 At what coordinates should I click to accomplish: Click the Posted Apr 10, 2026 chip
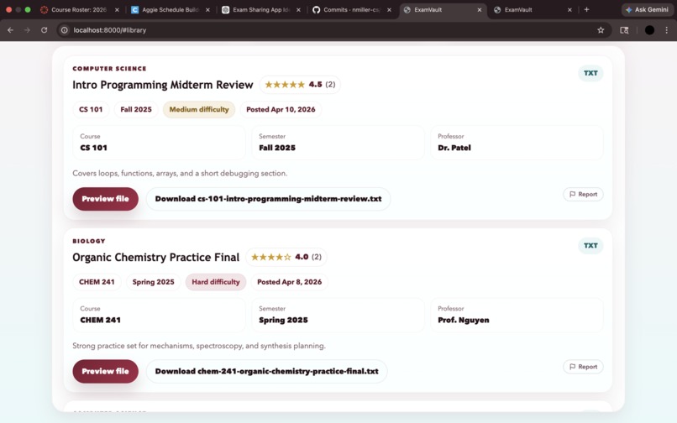click(x=281, y=110)
